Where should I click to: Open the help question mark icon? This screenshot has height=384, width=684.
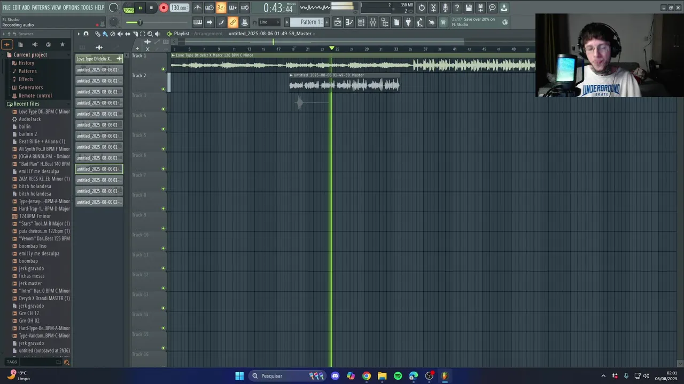click(x=457, y=8)
